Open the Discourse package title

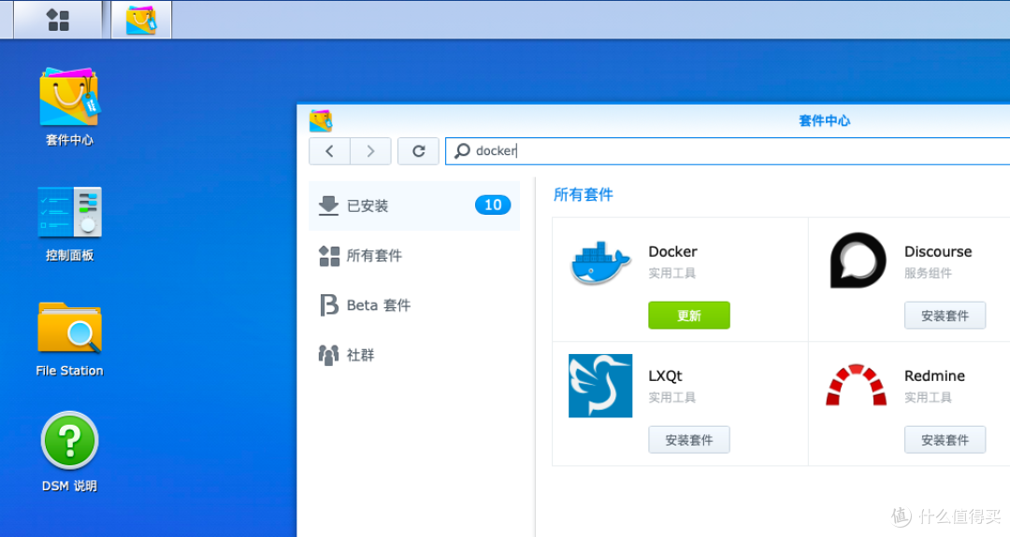coord(938,251)
